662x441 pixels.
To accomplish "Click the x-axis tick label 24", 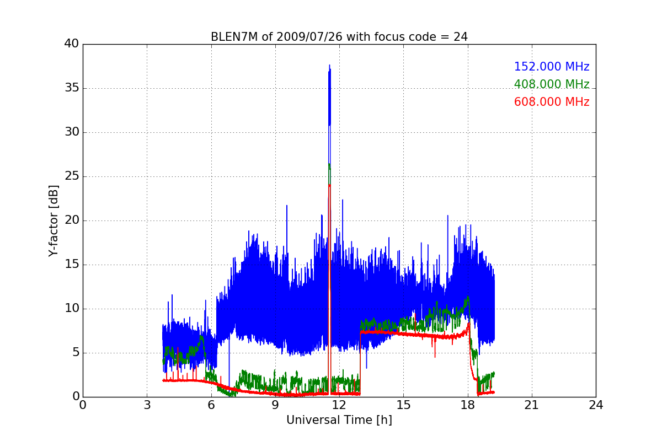I will tap(596, 405).
